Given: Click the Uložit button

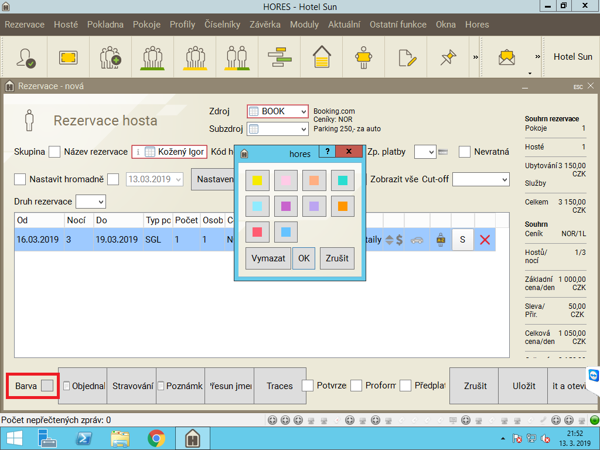Looking at the screenshot, I should click(524, 386).
